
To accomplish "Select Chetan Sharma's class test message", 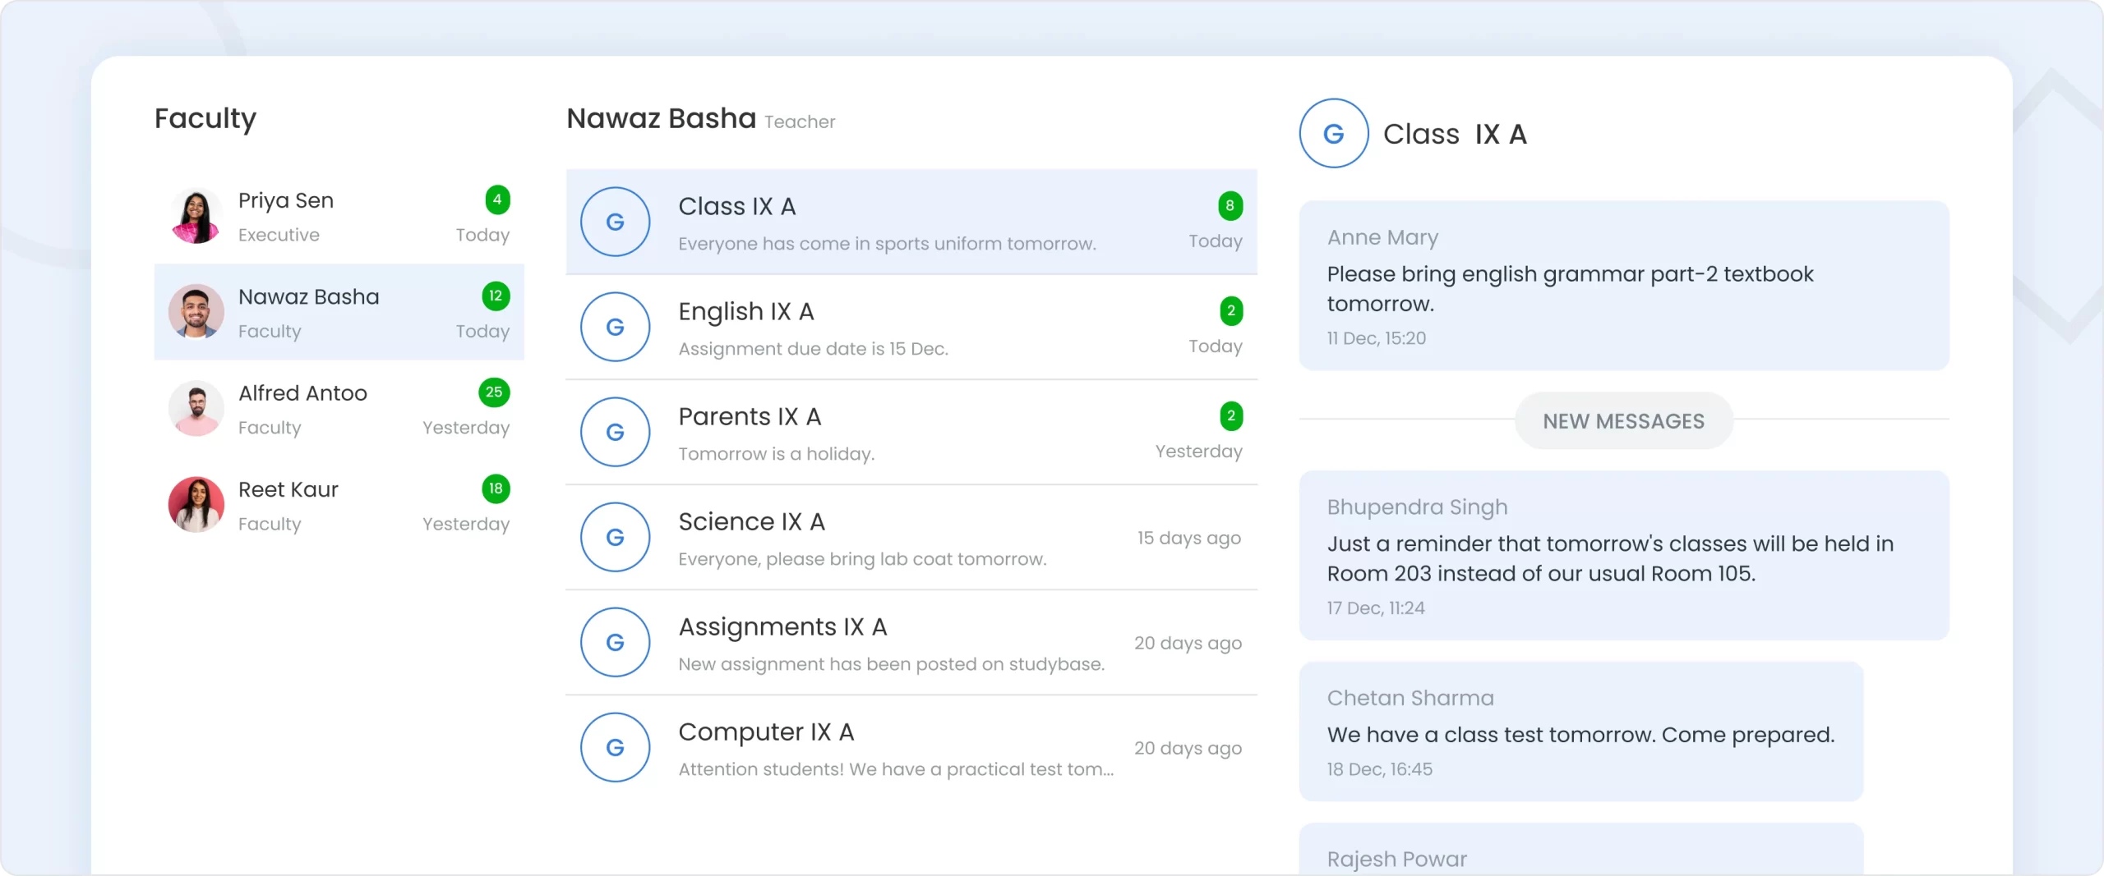I will pyautogui.click(x=1582, y=732).
